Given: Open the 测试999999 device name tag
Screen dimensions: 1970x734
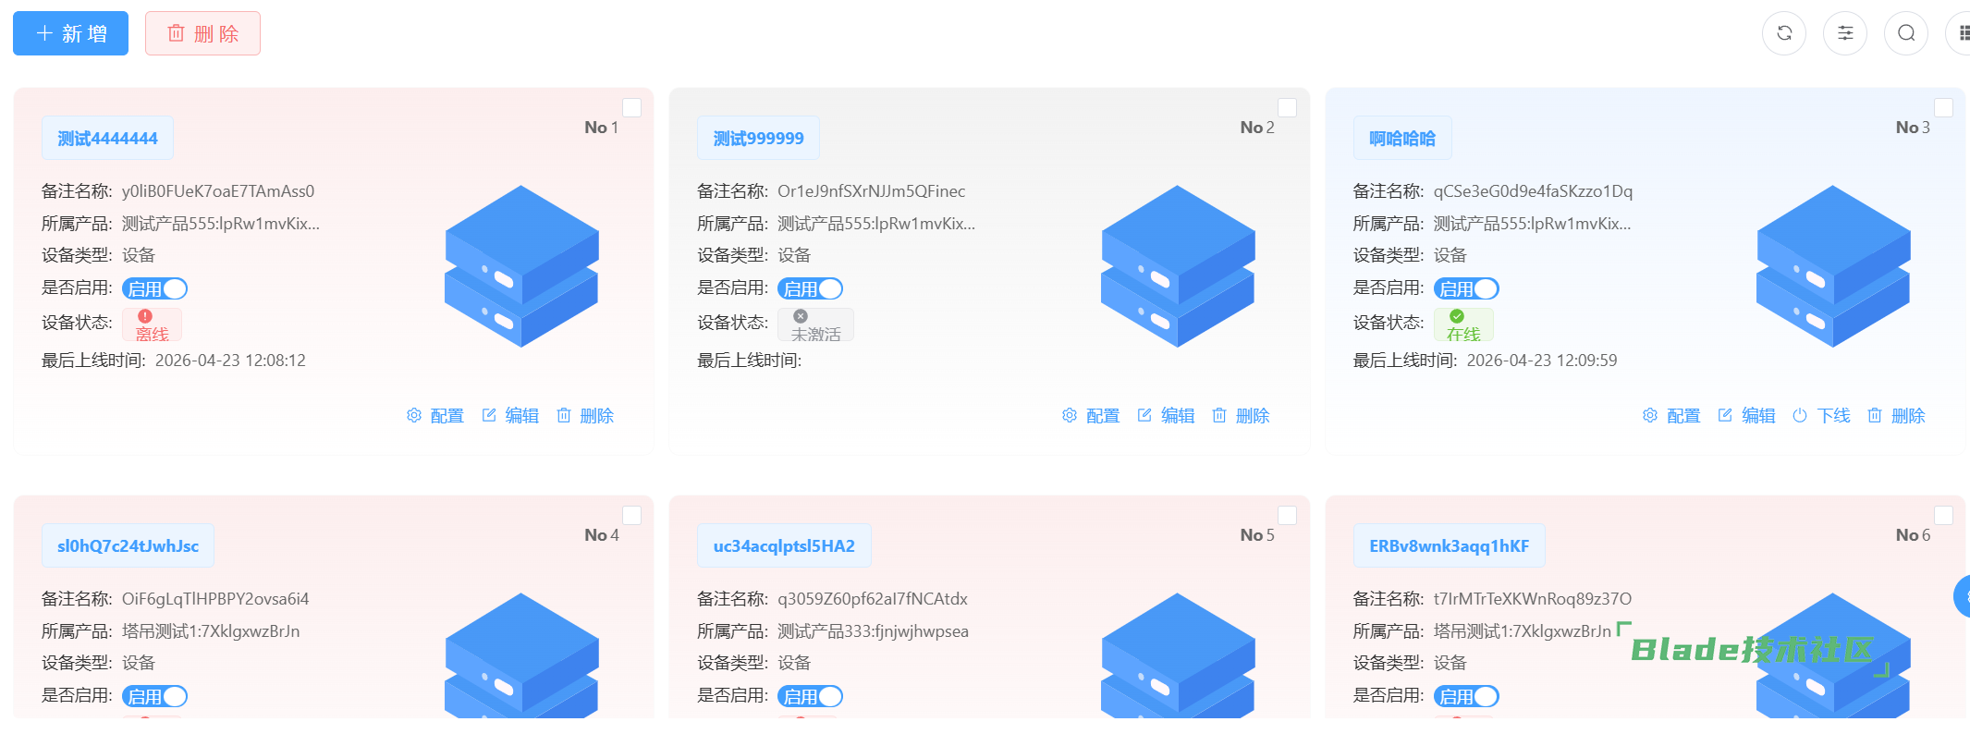Looking at the screenshot, I should (758, 139).
